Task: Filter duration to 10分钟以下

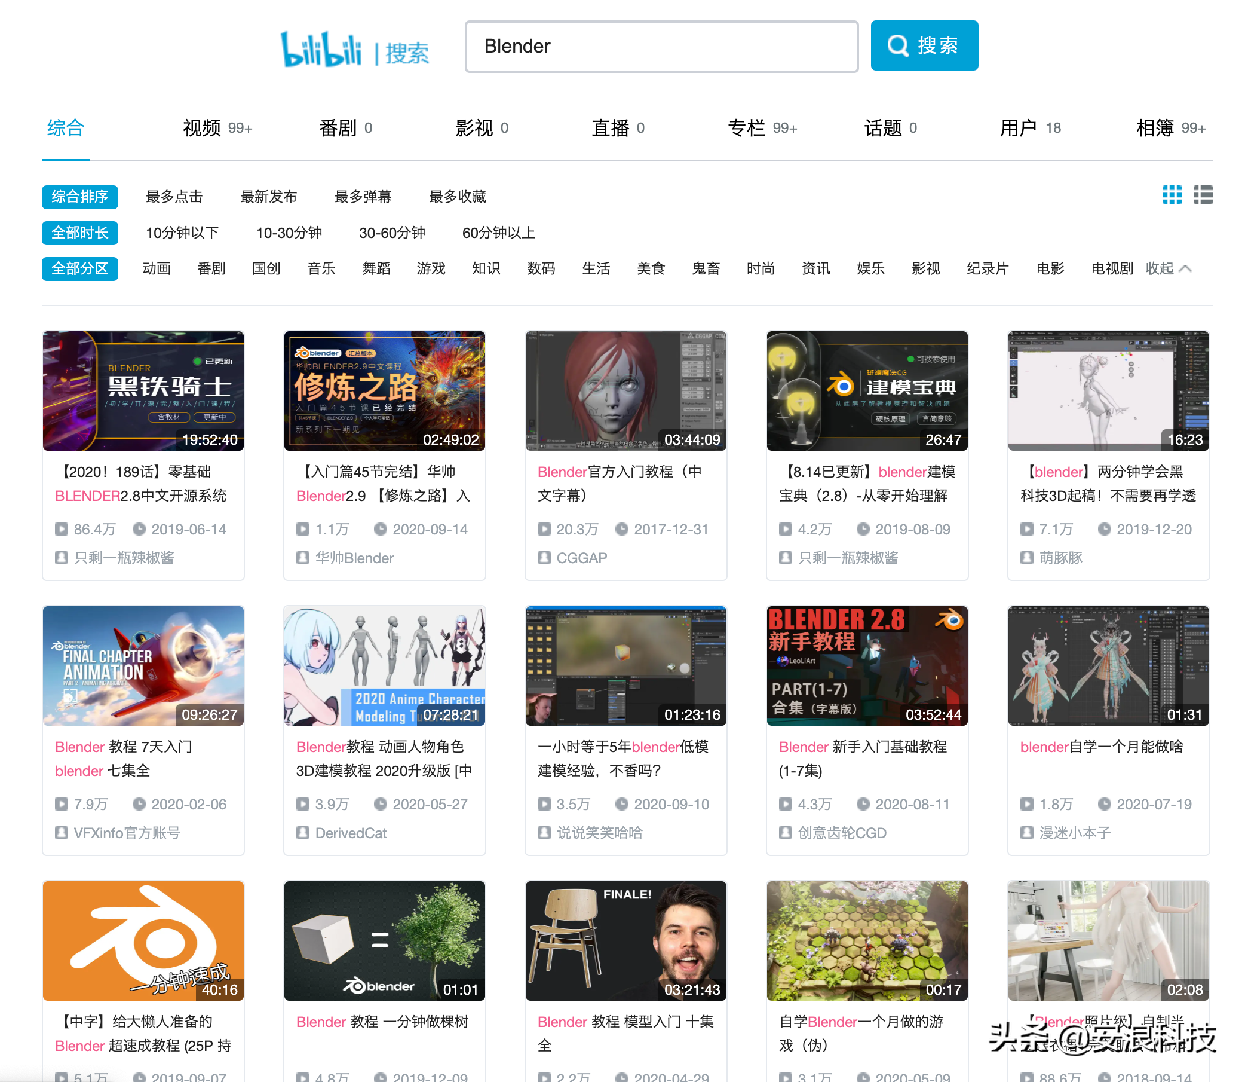Action: pyautogui.click(x=182, y=233)
